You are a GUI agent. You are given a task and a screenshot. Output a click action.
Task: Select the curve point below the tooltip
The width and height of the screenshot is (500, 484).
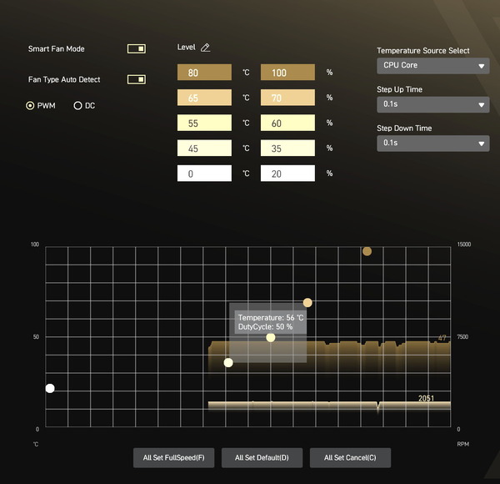pyautogui.click(x=271, y=337)
